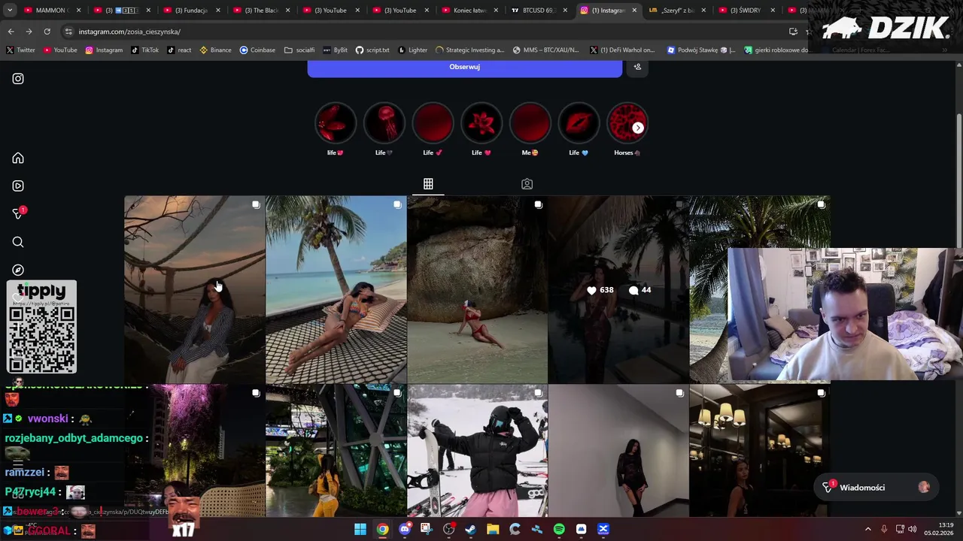963x541 pixels.
Task: Open the Lighter bookmark
Action: coord(412,50)
